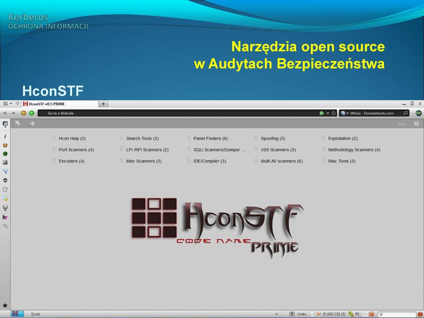Open a new tab with plus button
This screenshot has width=424, height=318.
point(103,104)
